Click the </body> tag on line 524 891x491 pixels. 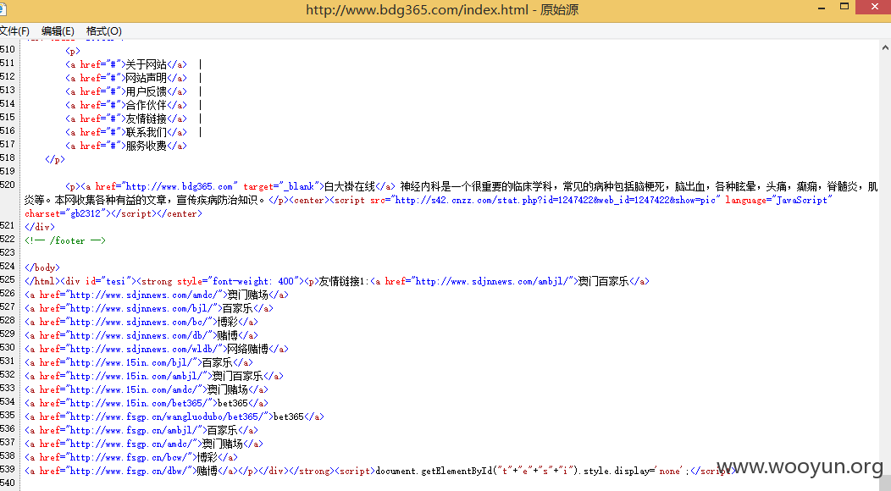point(42,268)
